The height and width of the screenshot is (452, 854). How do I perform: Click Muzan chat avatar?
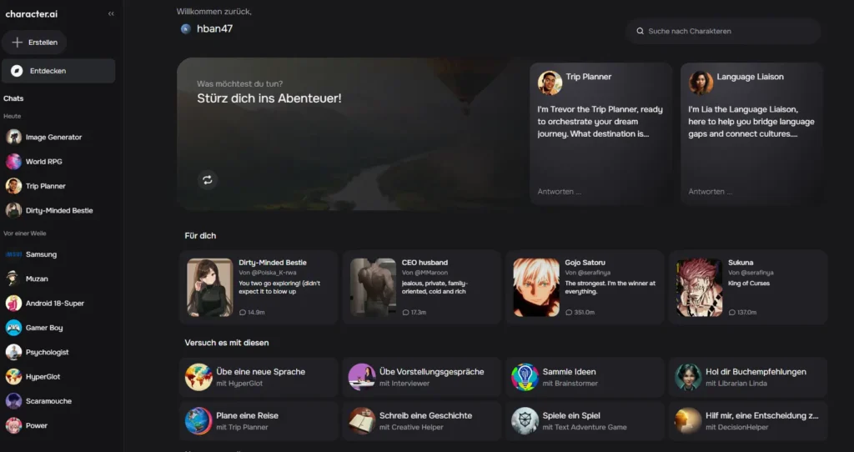pos(13,279)
